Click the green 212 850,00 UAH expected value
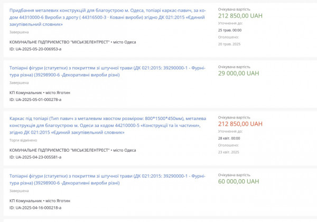 point(240,15)
